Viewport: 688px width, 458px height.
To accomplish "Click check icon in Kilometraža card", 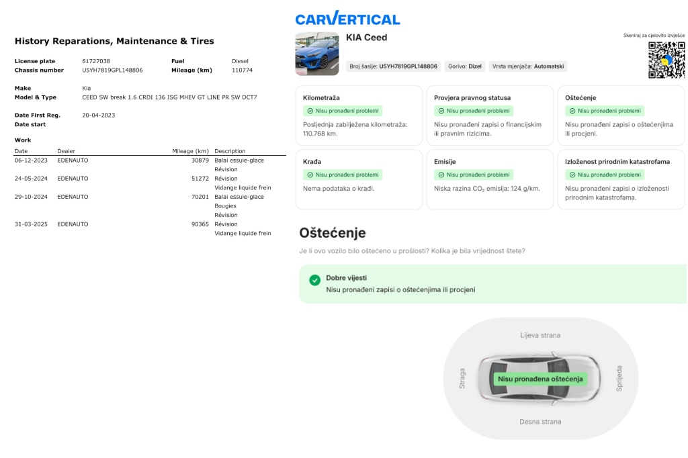I will tap(310, 111).
